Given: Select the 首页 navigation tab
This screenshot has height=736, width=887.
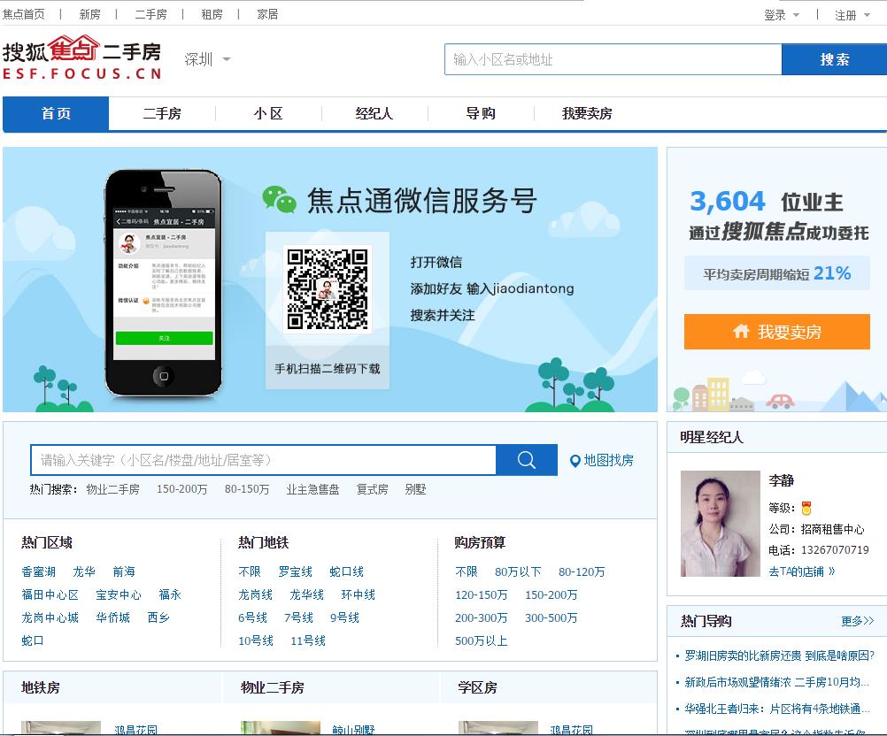Looking at the screenshot, I should (56, 113).
